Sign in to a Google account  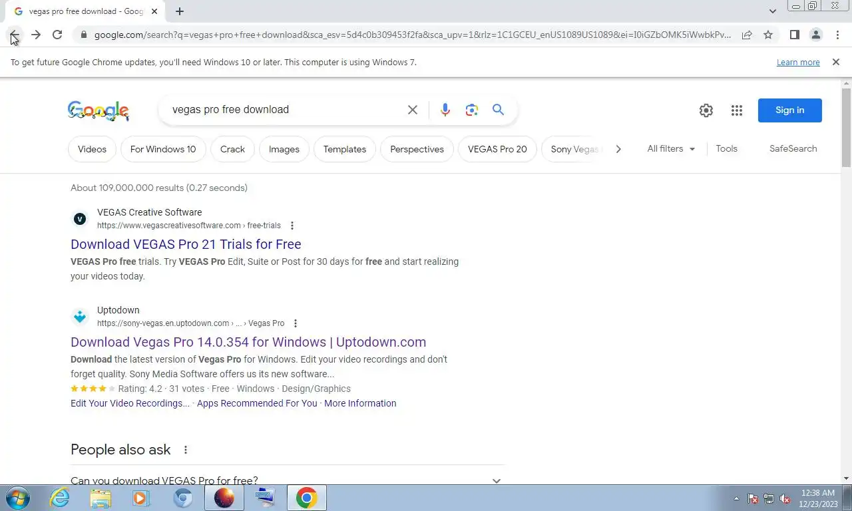point(790,110)
